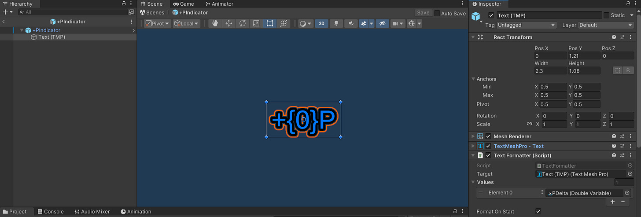This screenshot has width=641, height=217.
Task: Open the draw mode (shading) dropdown
Action: pos(306,23)
